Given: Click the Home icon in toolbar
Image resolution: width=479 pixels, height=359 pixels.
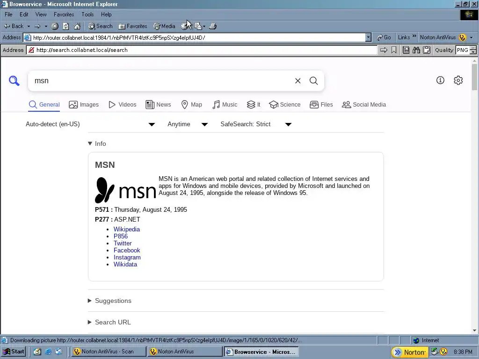Looking at the screenshot, I should (x=77, y=26).
